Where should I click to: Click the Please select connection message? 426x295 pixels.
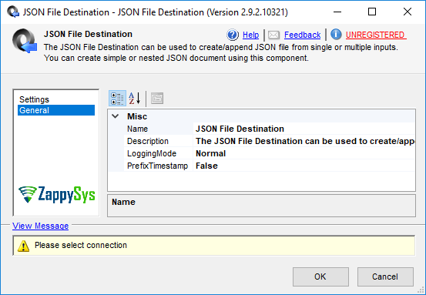coord(81,245)
